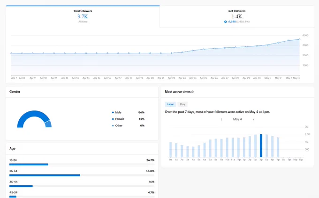The width and height of the screenshot is (319, 198).
Task: Click the 45-54 age progress bar
Action: click(82, 197)
